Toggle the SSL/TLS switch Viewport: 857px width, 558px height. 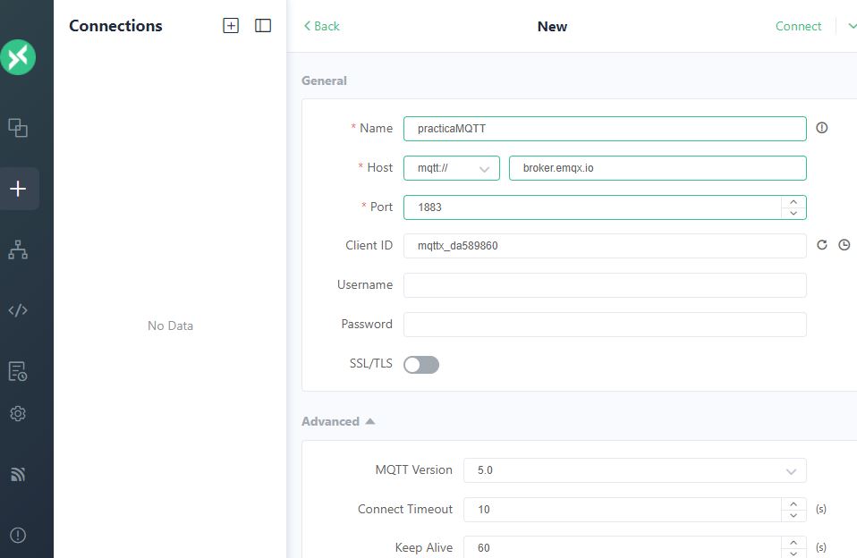point(420,365)
